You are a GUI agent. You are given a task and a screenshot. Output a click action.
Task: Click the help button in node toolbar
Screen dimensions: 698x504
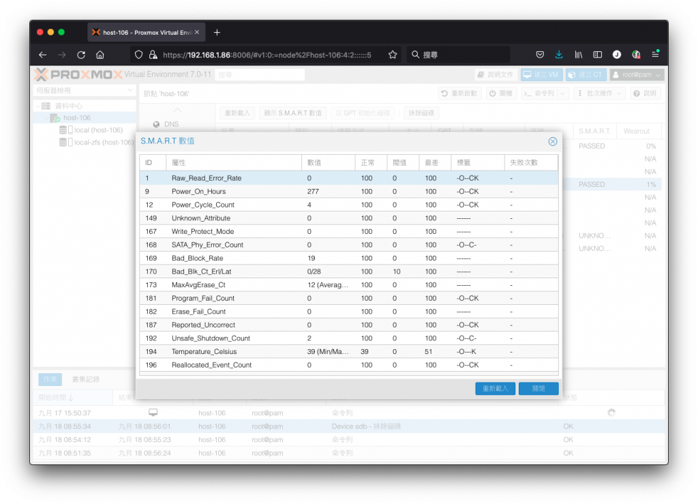[645, 93]
